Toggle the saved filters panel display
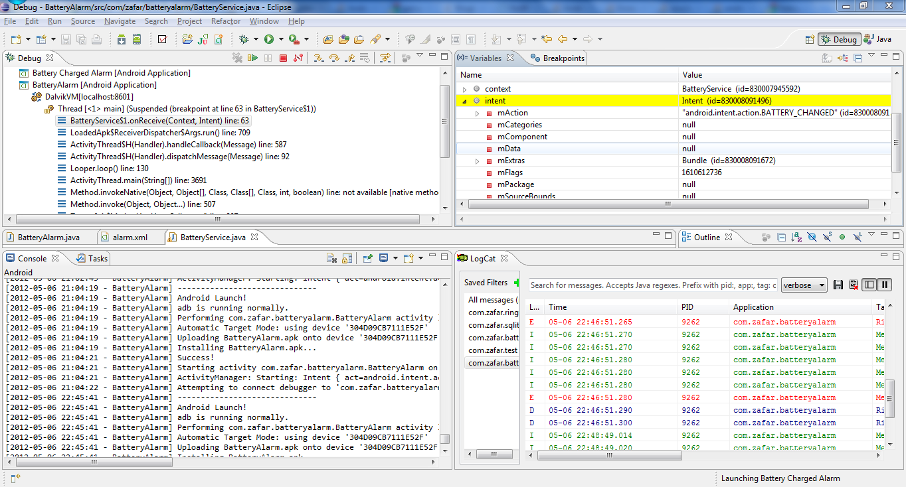The width and height of the screenshot is (906, 487). point(869,285)
